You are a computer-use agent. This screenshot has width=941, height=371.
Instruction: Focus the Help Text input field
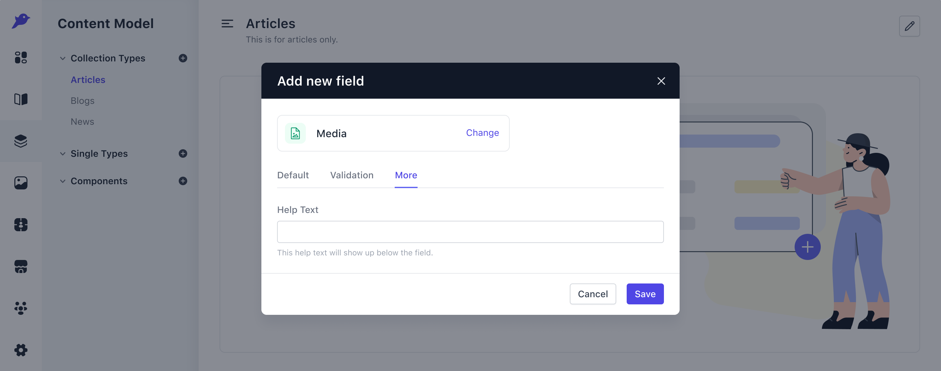point(470,232)
